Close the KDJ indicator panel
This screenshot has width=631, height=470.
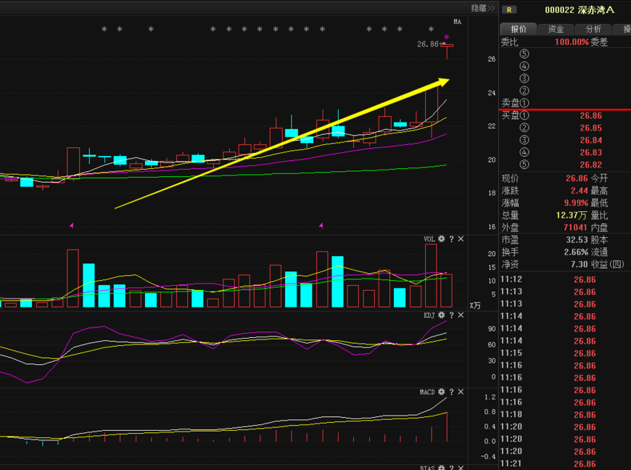(x=461, y=315)
